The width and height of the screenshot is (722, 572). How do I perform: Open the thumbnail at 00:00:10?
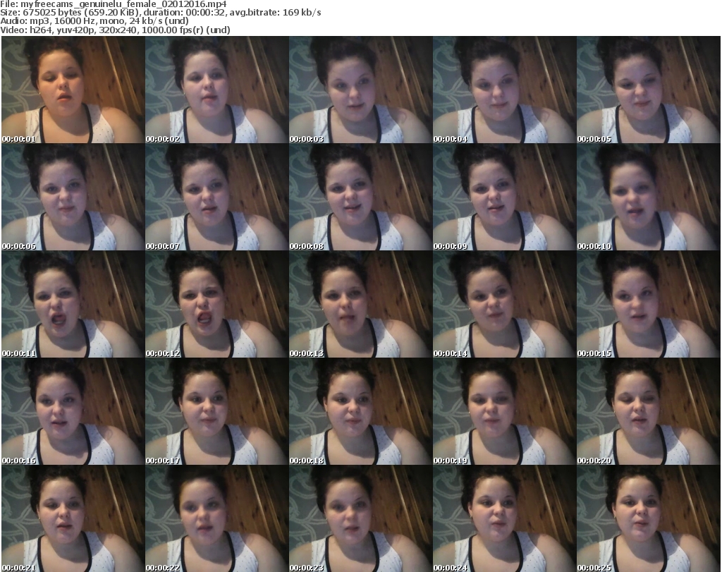[649, 197]
